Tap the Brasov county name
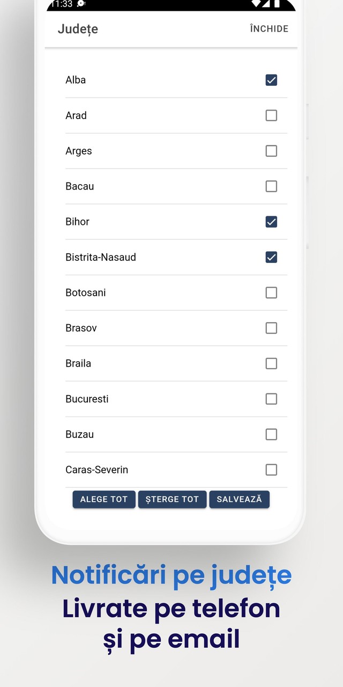Image resolution: width=343 pixels, height=687 pixels. 81,328
